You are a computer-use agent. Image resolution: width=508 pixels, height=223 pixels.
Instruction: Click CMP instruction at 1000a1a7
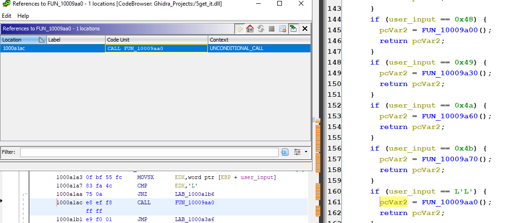click(142, 186)
